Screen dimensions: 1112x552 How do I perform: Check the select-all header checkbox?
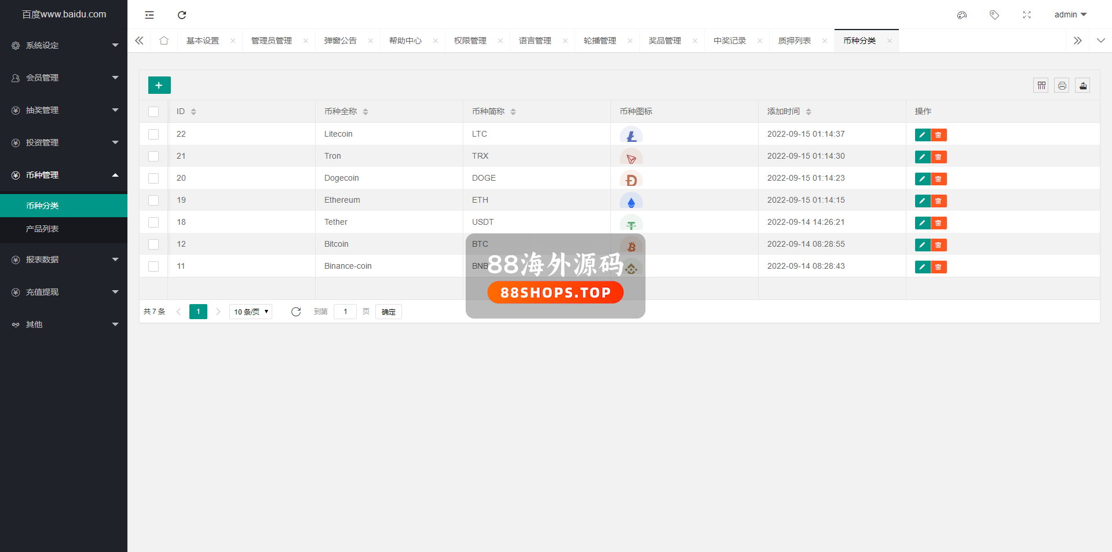point(153,112)
